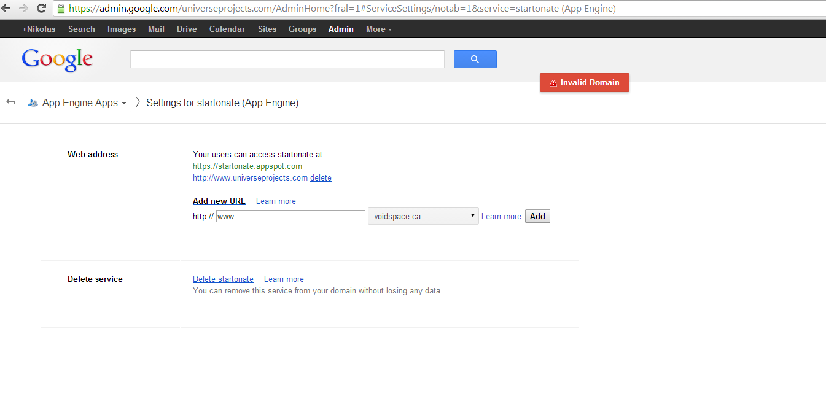Viewport: 826px width, 396px height.
Task: Dismiss the Invalid Domain alert banner
Action: (x=584, y=83)
